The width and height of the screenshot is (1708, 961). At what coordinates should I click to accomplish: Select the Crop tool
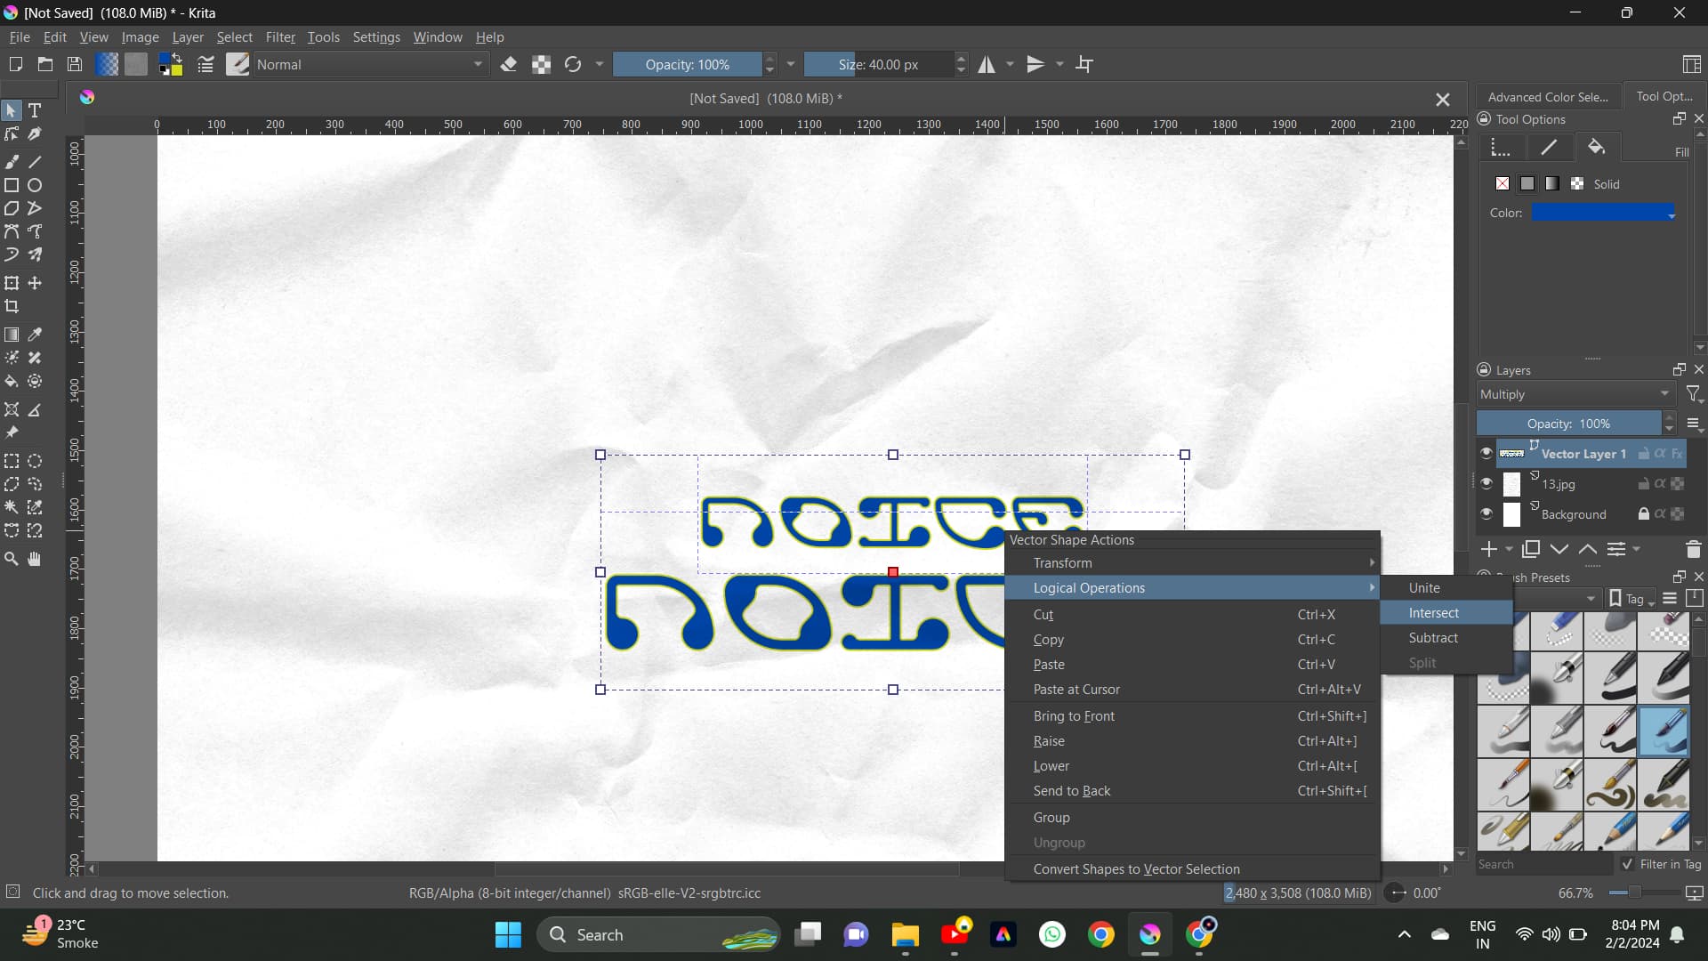click(x=12, y=306)
